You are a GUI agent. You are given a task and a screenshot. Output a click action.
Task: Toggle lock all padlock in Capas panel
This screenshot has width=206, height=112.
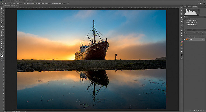pos(194,37)
